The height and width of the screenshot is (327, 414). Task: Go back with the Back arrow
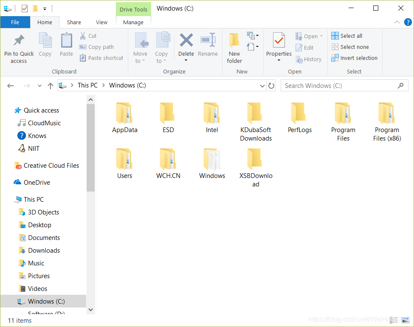(x=11, y=86)
